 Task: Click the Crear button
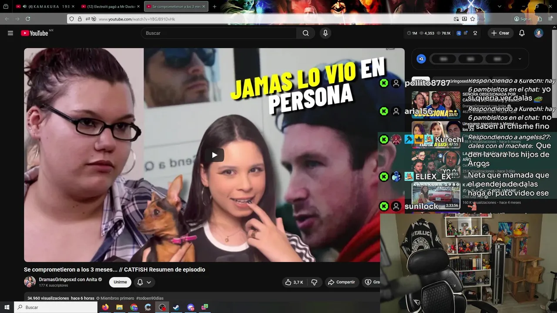point(500,33)
